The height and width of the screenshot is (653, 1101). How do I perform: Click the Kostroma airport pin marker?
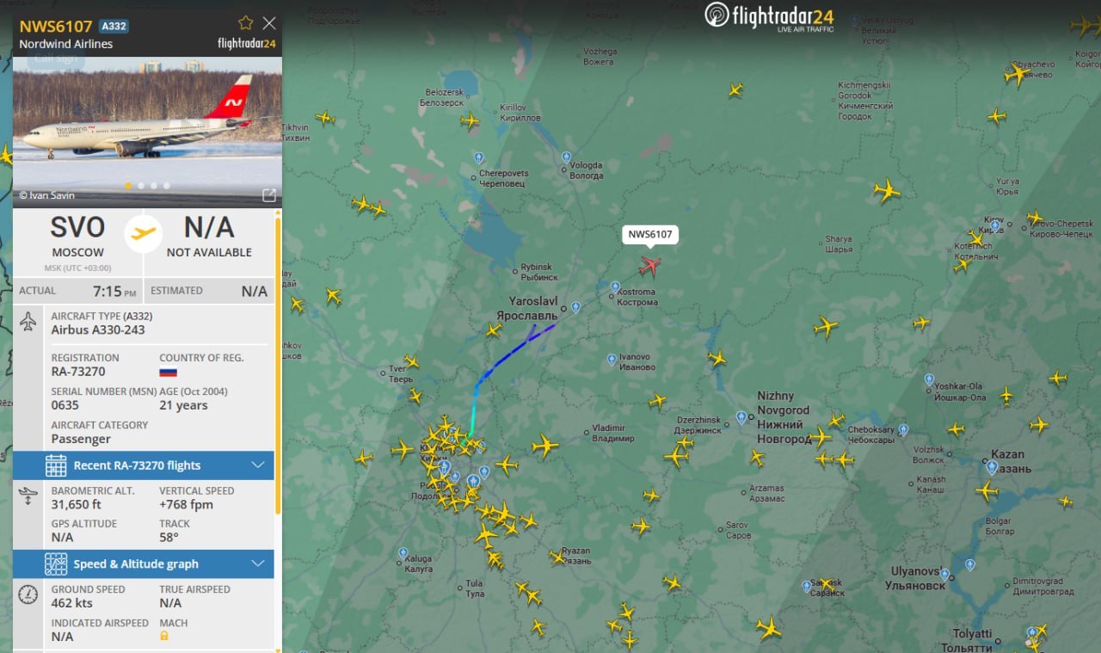[615, 286]
